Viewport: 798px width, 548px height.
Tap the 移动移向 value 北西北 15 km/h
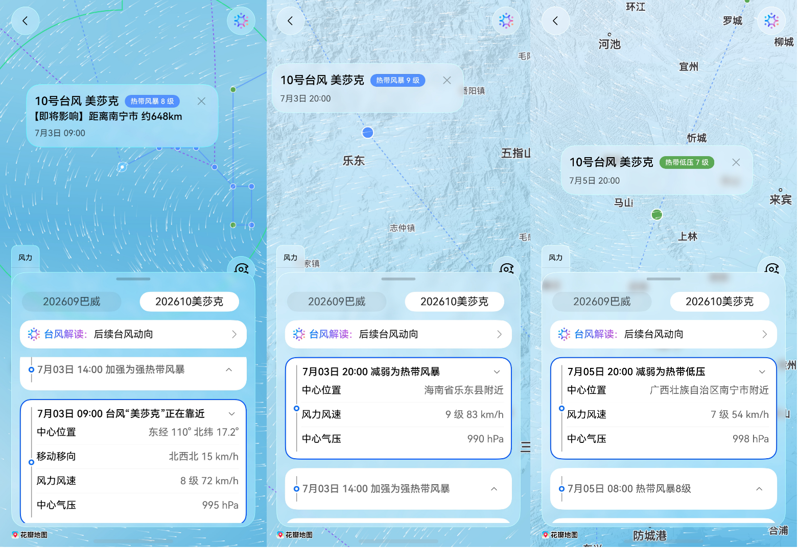click(x=204, y=457)
